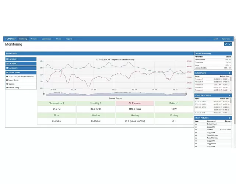Screen dimensions: 239x184
Task: Open the About page
Action: coord(216,39)
